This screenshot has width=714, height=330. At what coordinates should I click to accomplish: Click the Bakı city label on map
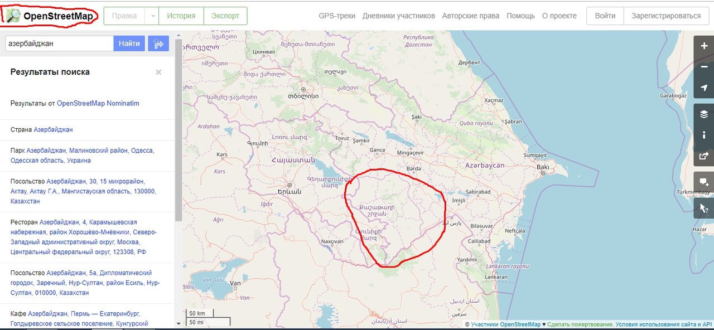[x=542, y=167]
